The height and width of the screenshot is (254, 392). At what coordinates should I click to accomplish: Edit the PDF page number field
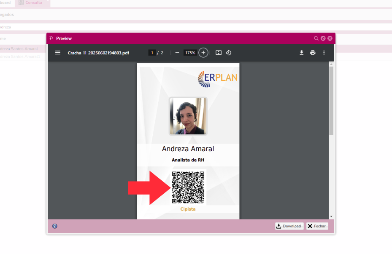[x=152, y=53]
